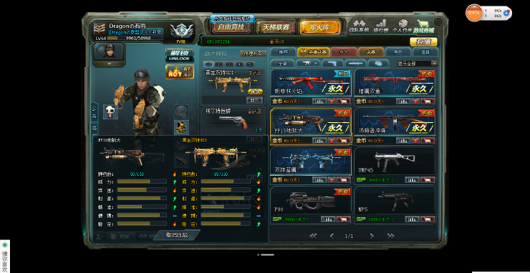Click the 解锁 UNLOCK button

(180, 55)
